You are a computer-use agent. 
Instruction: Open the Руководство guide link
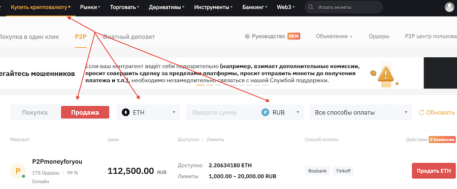point(269,37)
